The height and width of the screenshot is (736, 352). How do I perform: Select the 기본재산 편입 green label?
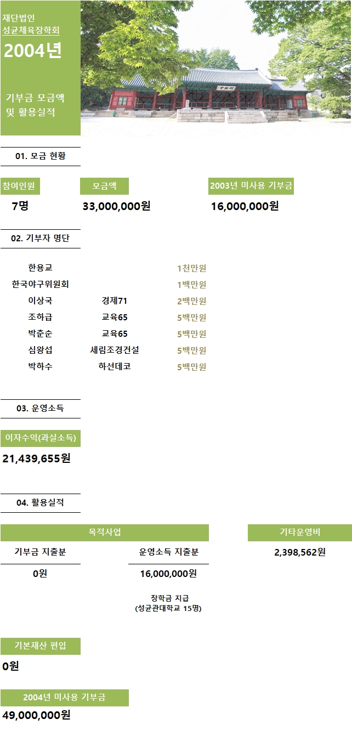[40, 646]
